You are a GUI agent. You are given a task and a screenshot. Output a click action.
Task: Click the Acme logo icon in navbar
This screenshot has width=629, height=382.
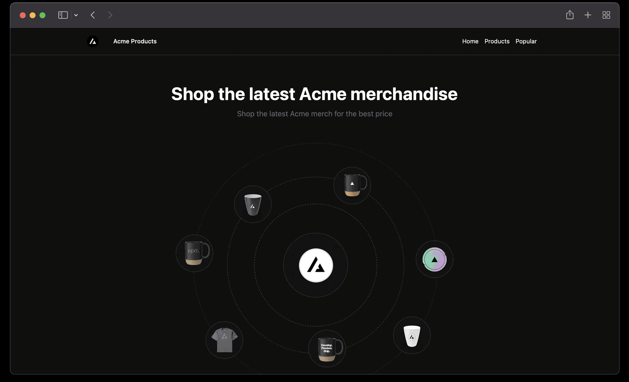click(x=92, y=41)
